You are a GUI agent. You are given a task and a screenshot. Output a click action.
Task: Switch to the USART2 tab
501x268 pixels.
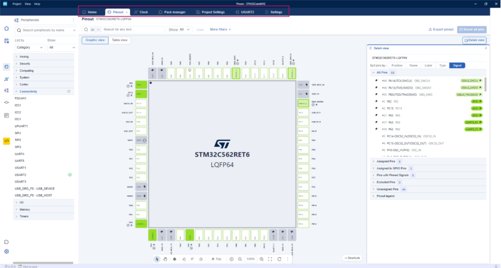(245, 12)
